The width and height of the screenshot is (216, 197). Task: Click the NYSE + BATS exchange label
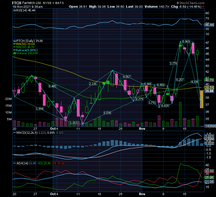pyautogui.click(x=53, y=3)
